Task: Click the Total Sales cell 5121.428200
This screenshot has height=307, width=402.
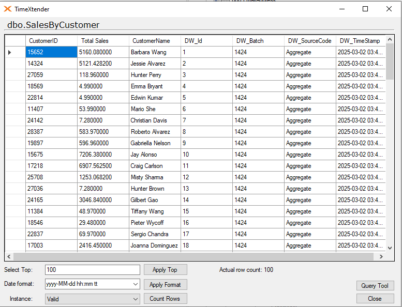Action: point(103,64)
